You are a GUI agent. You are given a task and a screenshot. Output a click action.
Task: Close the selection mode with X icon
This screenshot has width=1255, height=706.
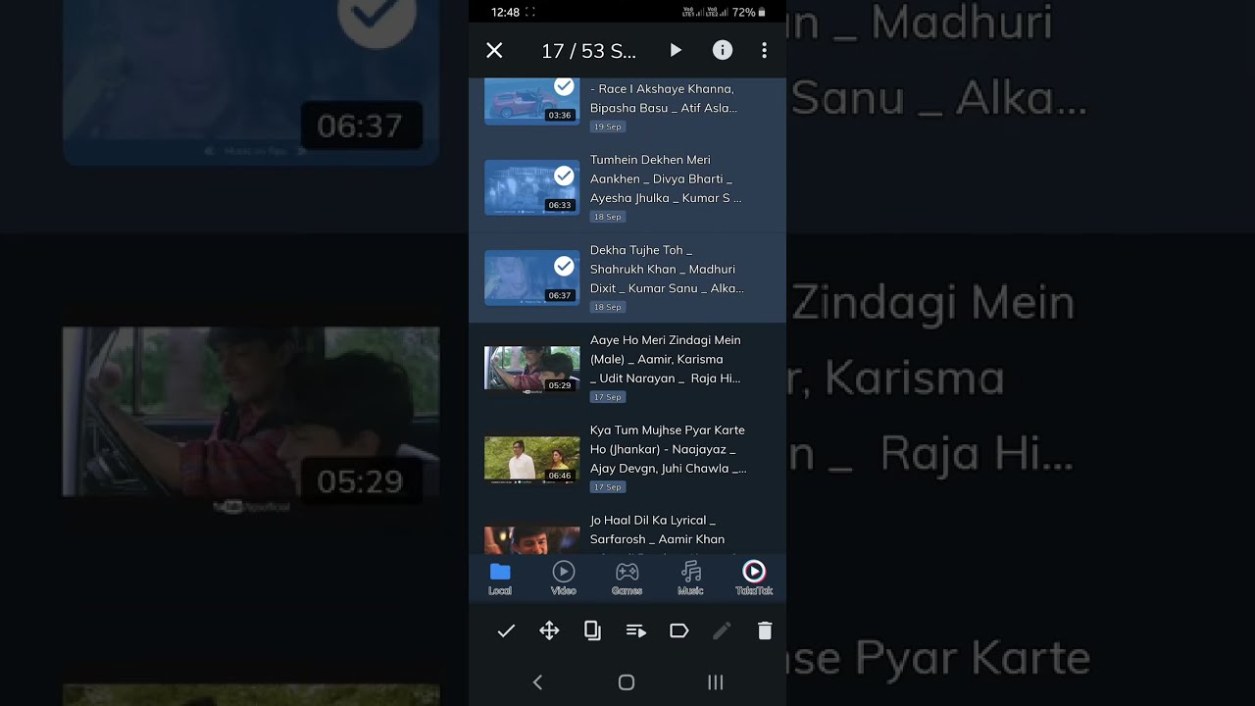[x=494, y=50]
